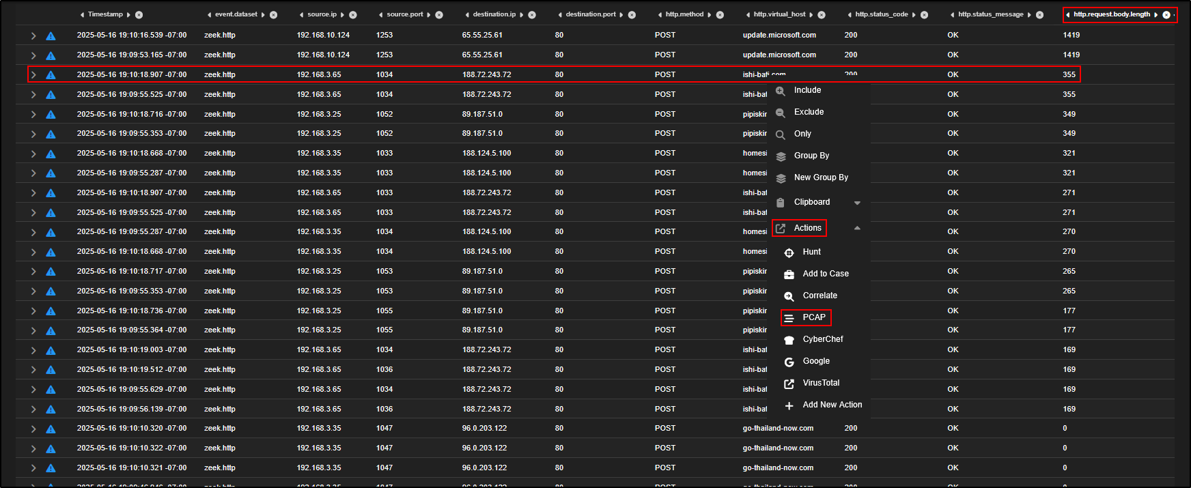
Task: Remove the http.request.body.length column
Action: click(1166, 15)
